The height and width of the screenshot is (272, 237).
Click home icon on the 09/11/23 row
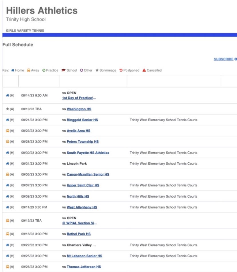tap(7, 207)
